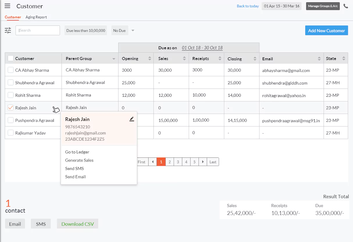
Task: Click the Customer column header
Action: pos(33,58)
